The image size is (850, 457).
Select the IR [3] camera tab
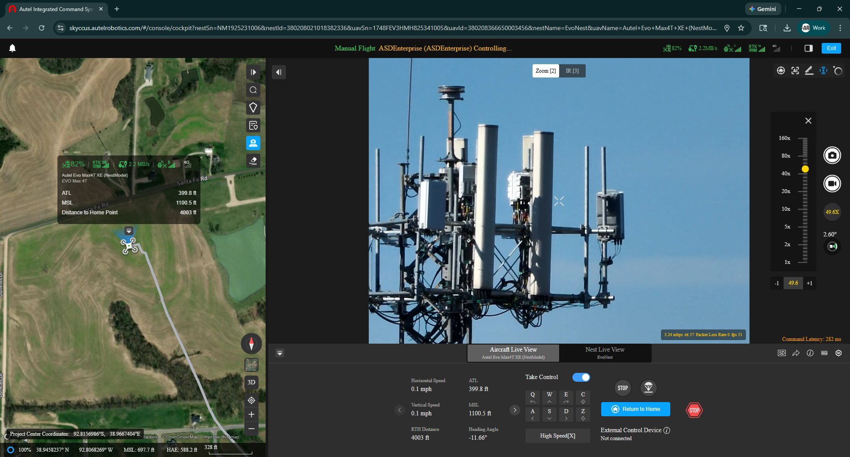tap(572, 71)
